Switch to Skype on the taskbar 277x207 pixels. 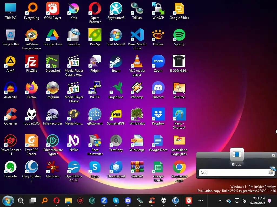[116, 201]
